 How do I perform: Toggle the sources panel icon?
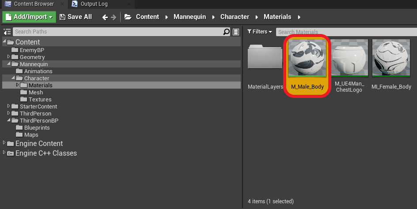7,32
